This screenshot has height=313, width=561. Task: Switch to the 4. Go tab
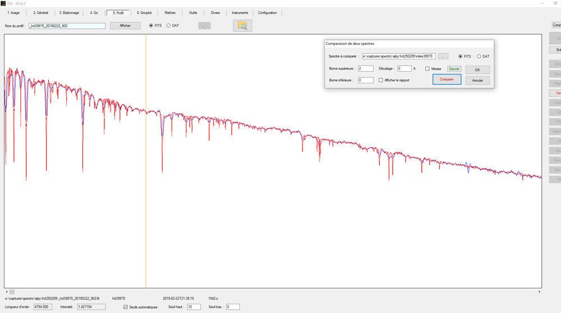94,13
